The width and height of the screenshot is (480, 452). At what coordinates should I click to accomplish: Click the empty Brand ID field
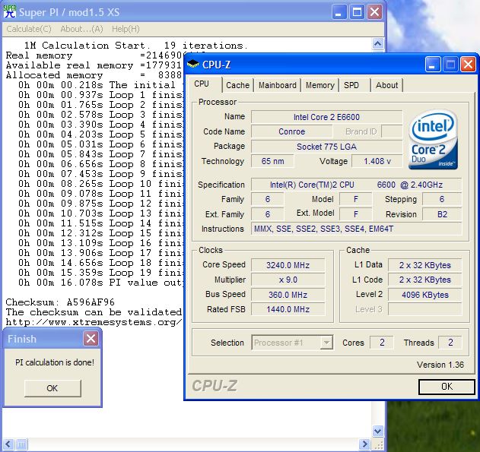point(392,131)
